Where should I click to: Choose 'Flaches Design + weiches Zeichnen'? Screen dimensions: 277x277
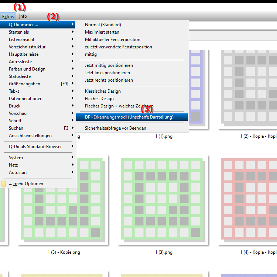132,106
